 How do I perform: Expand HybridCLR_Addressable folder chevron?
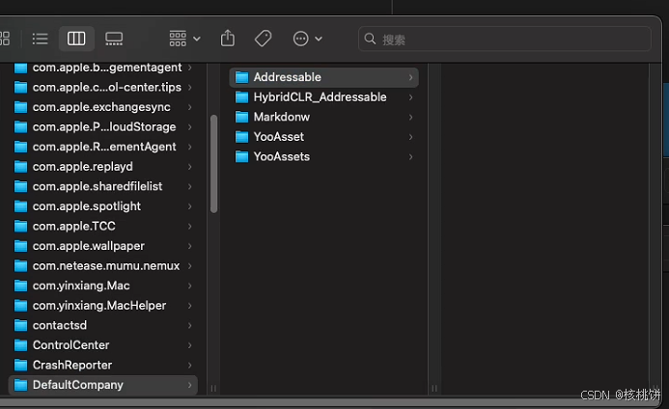[x=410, y=97]
